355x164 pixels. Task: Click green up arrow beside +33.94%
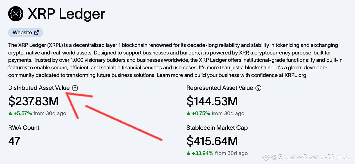[188, 153]
